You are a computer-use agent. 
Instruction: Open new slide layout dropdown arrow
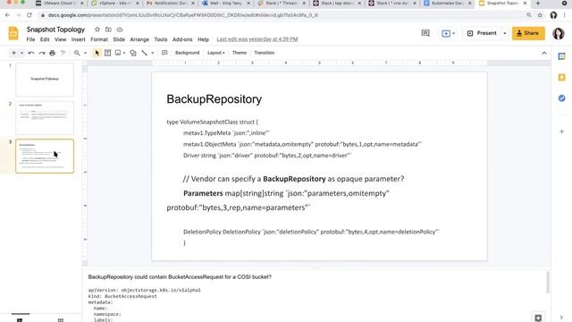pos(21,53)
